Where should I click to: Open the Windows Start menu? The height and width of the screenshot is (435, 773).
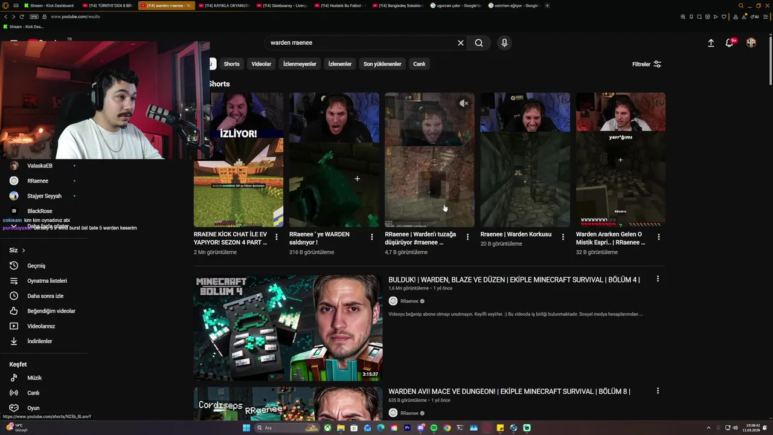tap(246, 428)
